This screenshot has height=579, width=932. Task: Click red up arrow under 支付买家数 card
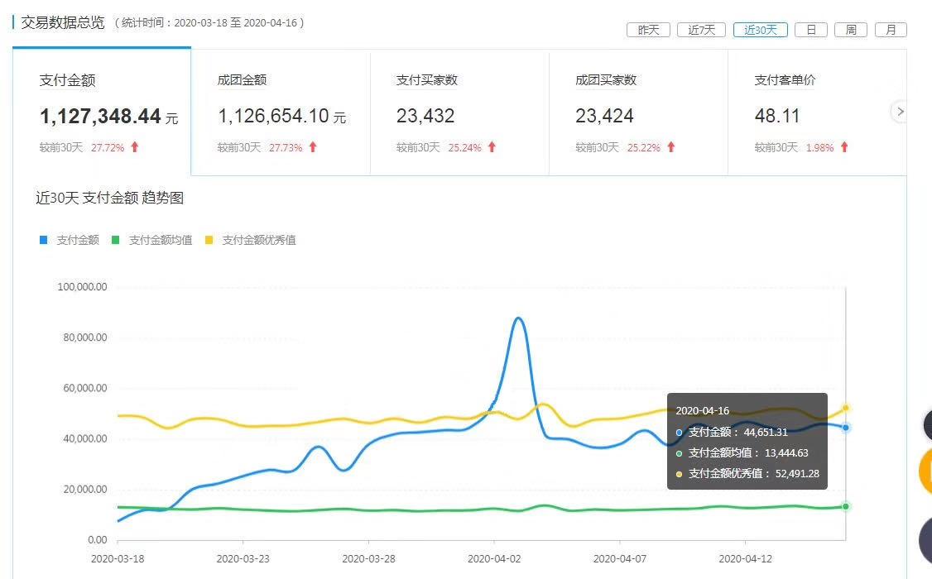pos(492,147)
